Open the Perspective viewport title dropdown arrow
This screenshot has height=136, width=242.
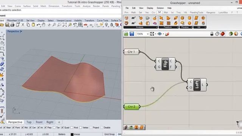click(x=21, y=31)
